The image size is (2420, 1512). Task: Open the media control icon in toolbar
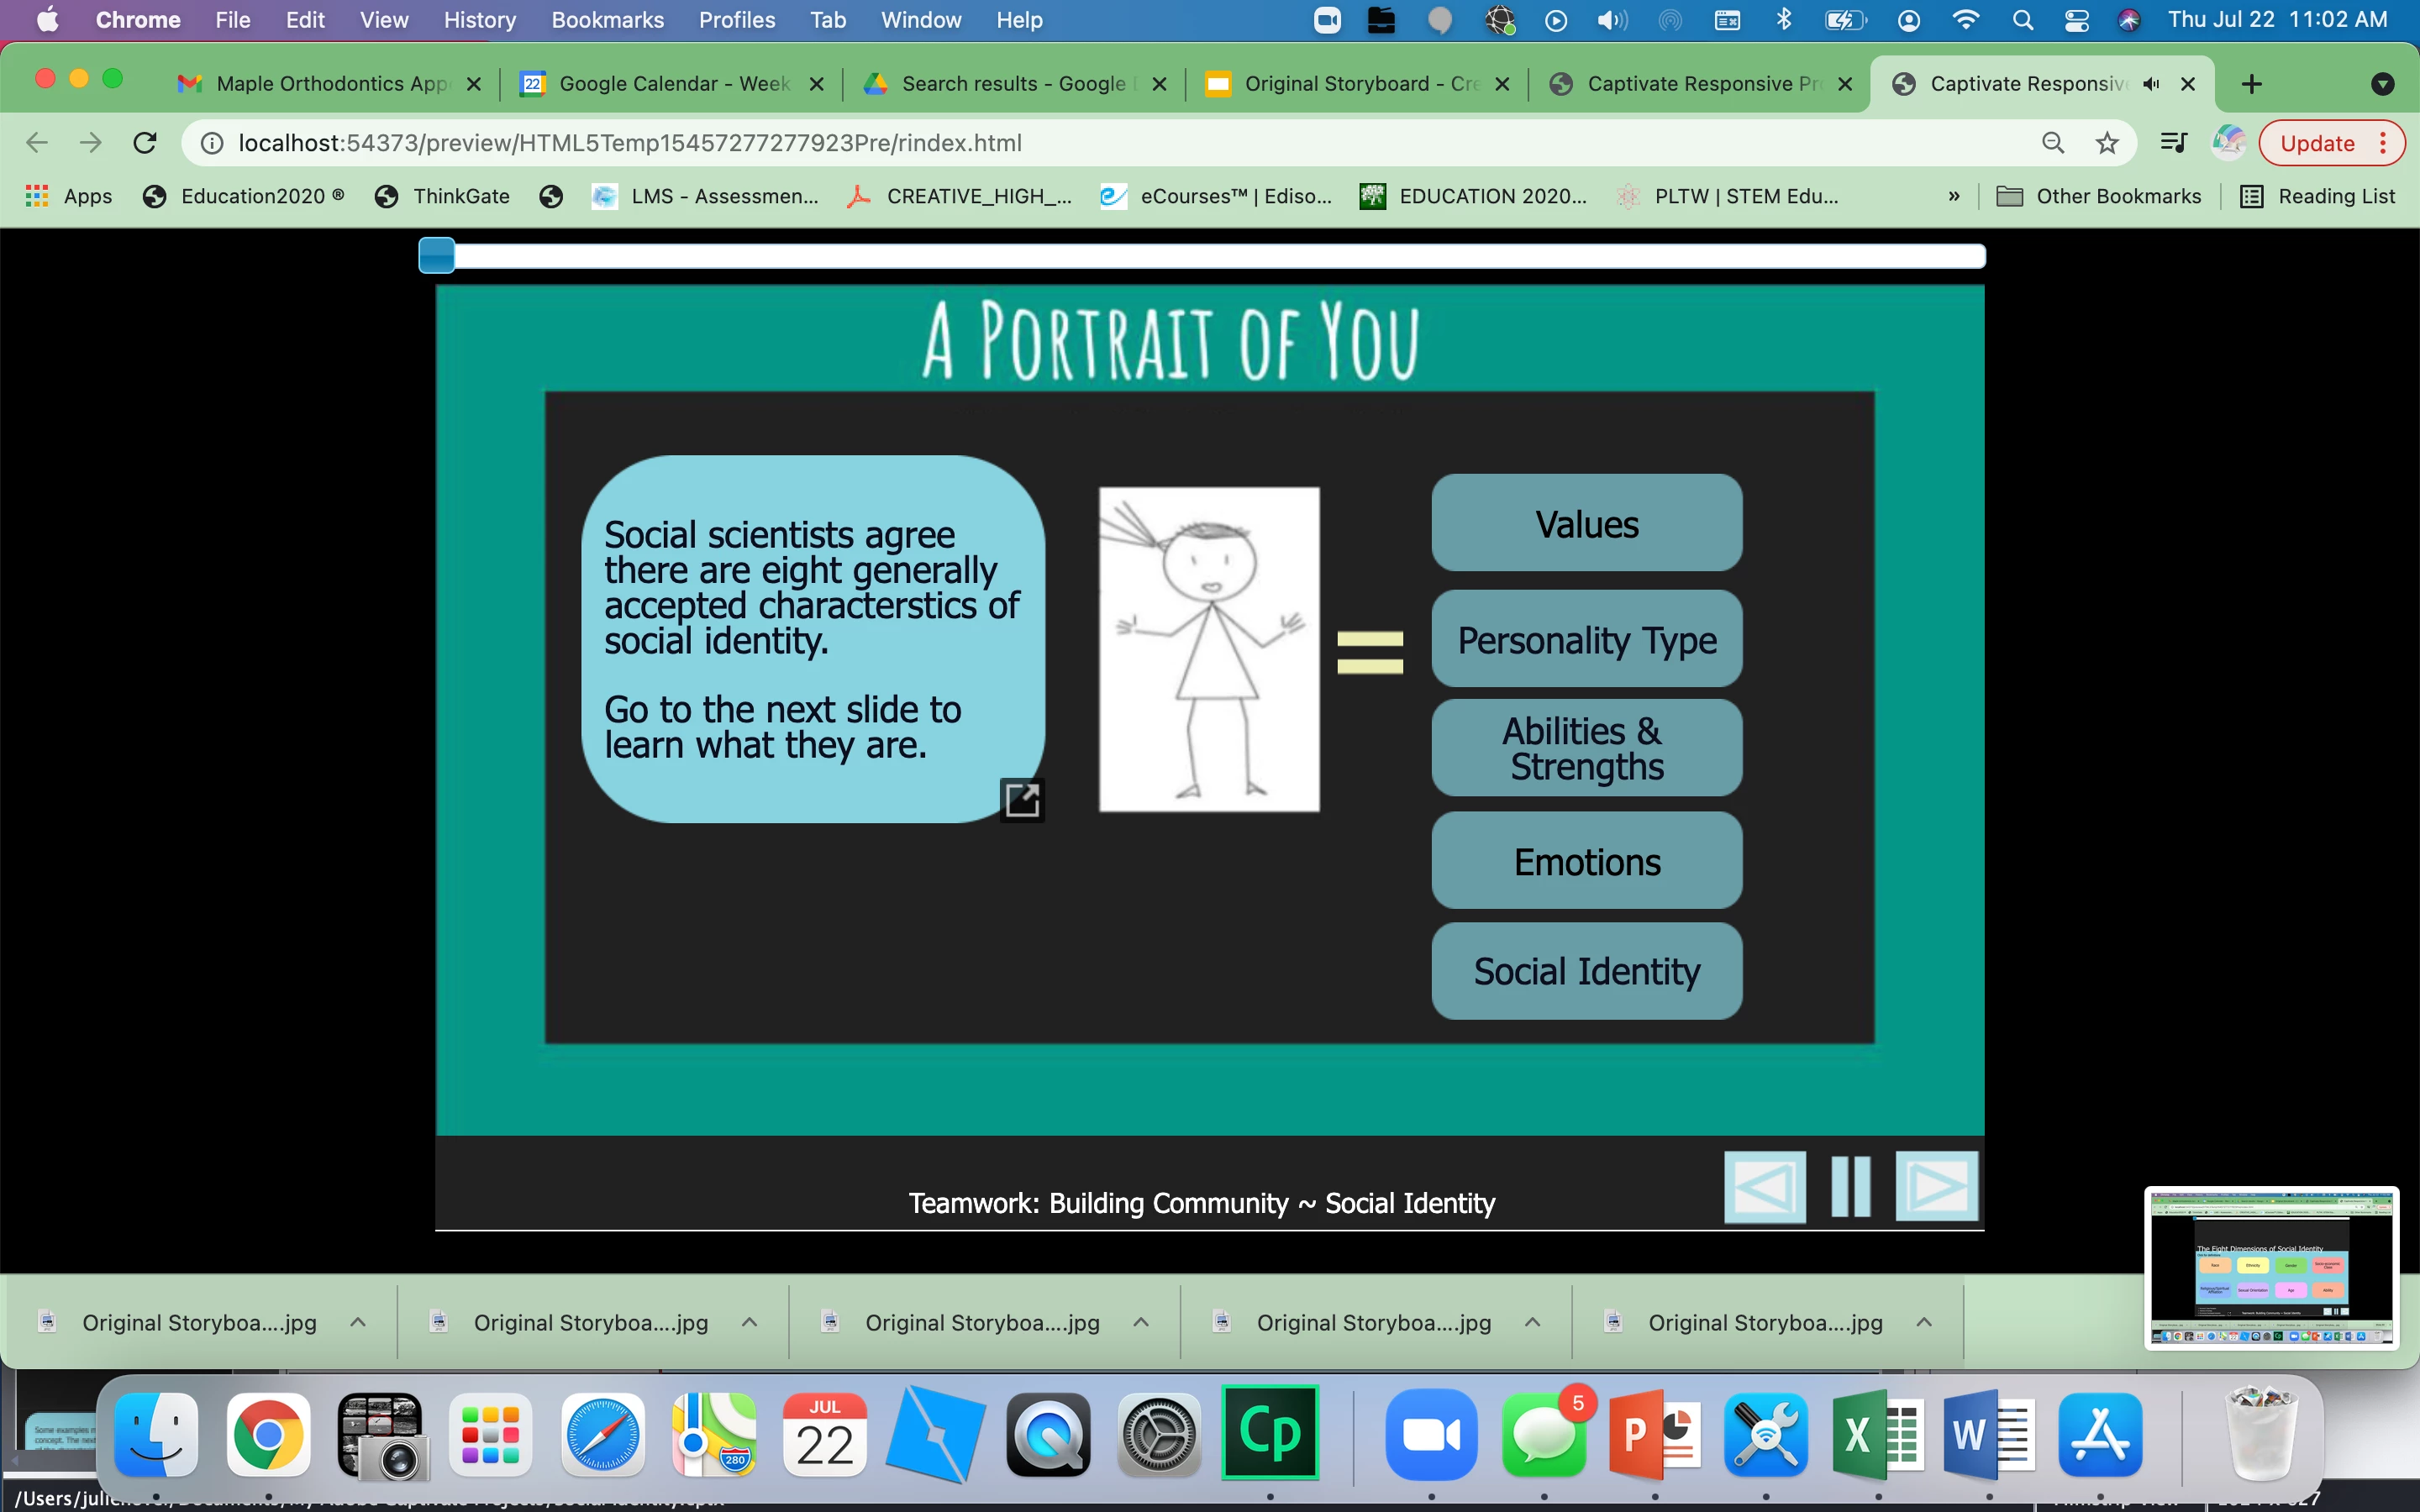pos(2173,143)
